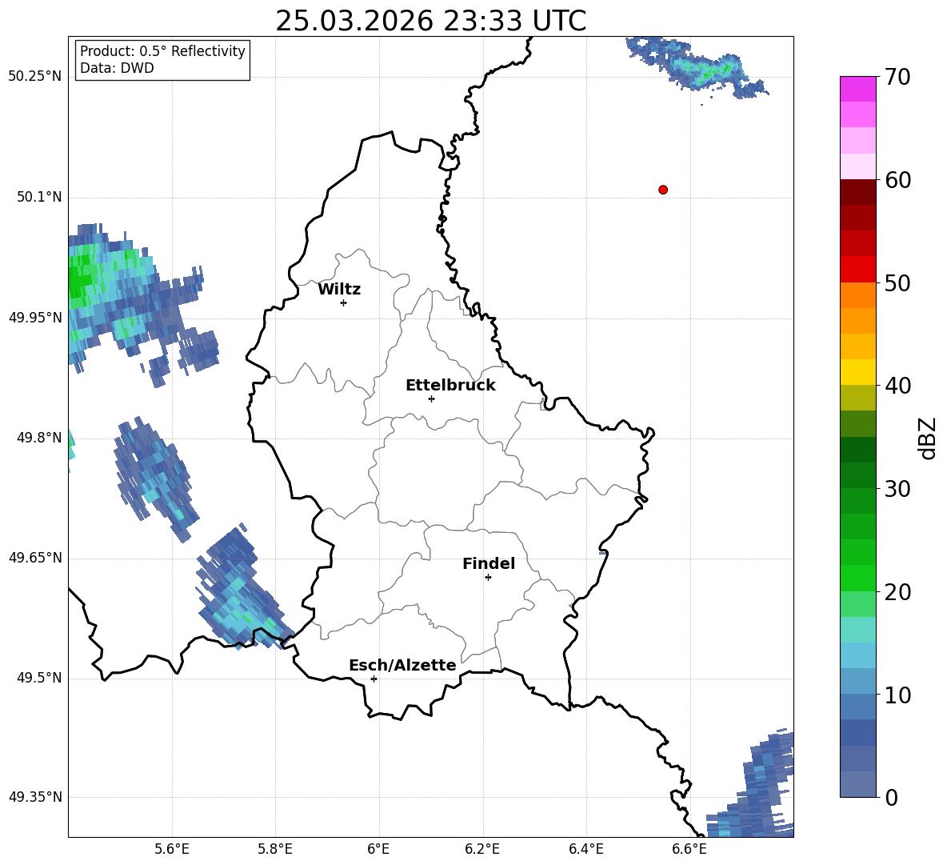The height and width of the screenshot is (865, 947).
Task: Click the 49.95°N latitude label
Action: 35,318
